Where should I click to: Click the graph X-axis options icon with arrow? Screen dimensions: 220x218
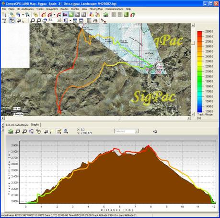[59, 132]
